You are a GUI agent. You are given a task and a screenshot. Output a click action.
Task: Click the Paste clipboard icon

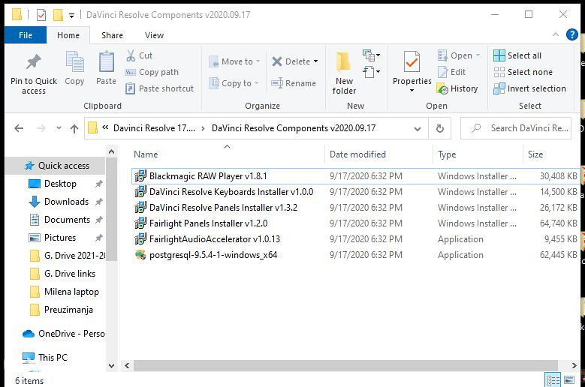coord(107,61)
